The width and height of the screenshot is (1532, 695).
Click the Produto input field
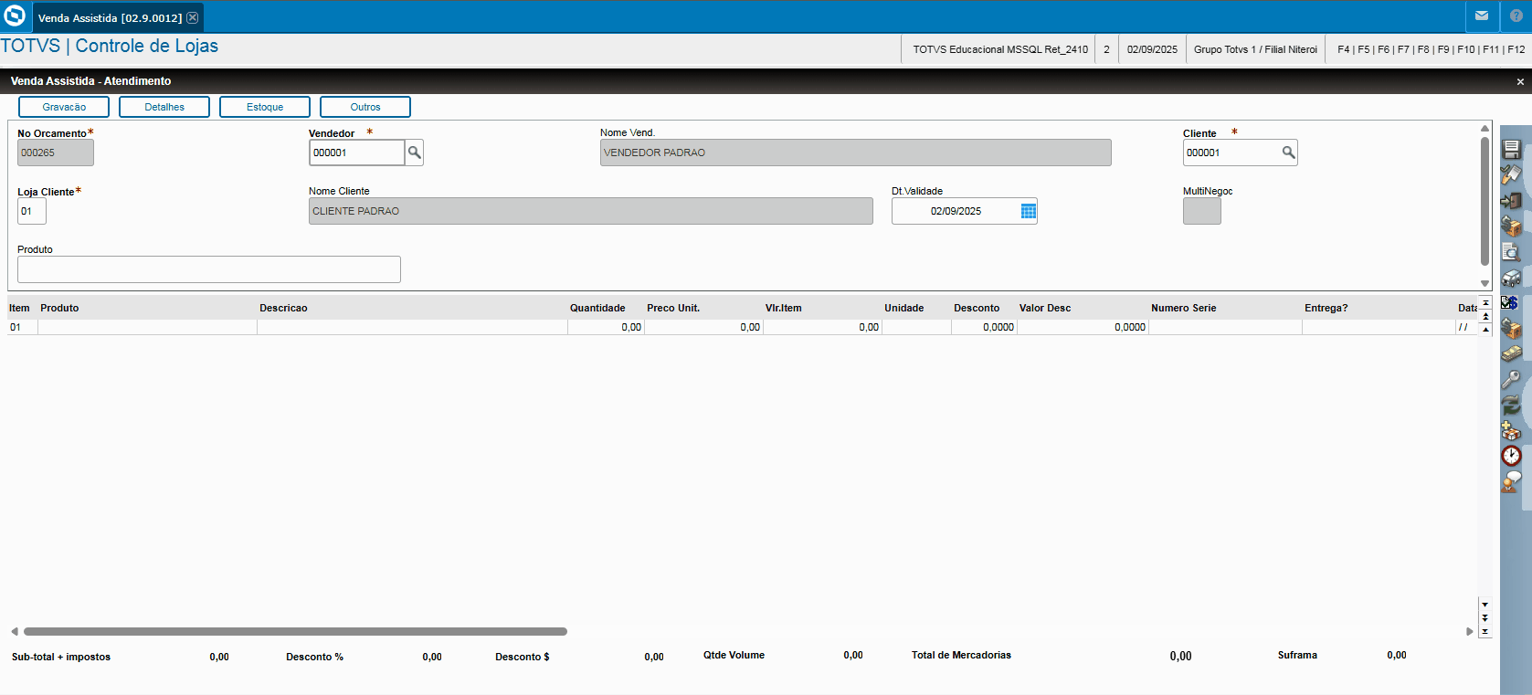point(209,269)
